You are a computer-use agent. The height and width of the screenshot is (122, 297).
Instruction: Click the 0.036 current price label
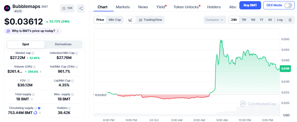285,68
